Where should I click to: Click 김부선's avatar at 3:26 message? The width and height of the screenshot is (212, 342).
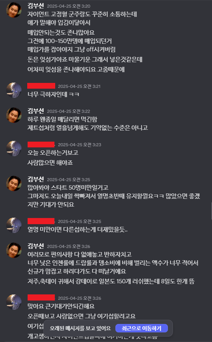tap(14, 250)
